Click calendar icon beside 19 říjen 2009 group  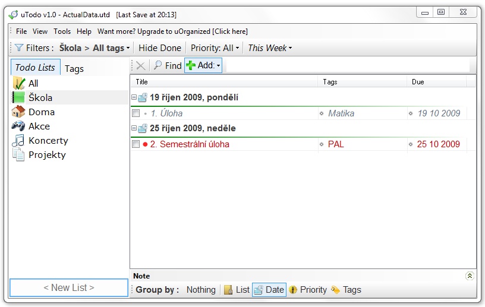142,97
